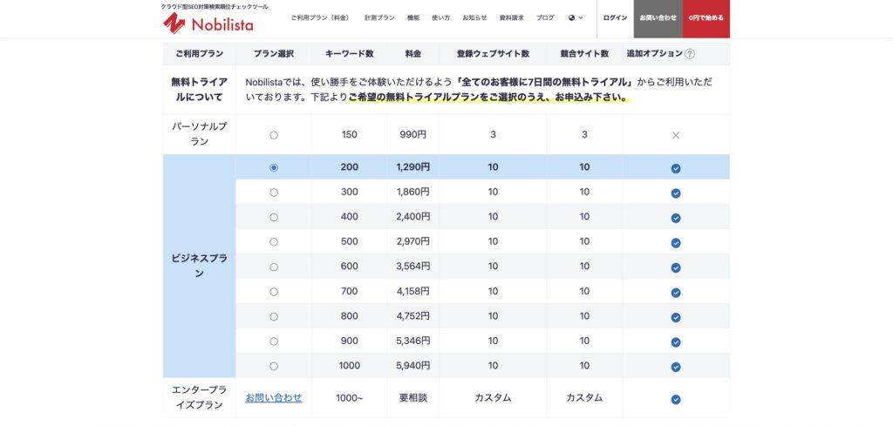Select the 200 keyword plan radio button
Viewport: 893px width, 426px height.
(274, 167)
